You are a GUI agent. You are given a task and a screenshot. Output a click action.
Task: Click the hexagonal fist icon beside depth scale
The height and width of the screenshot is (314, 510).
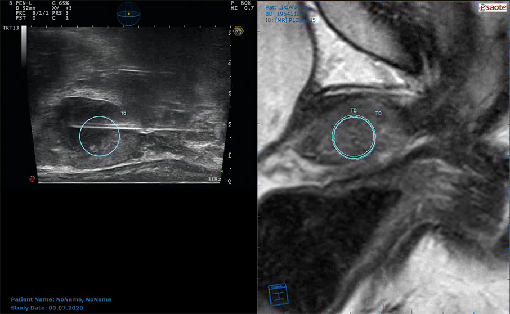click(x=239, y=31)
